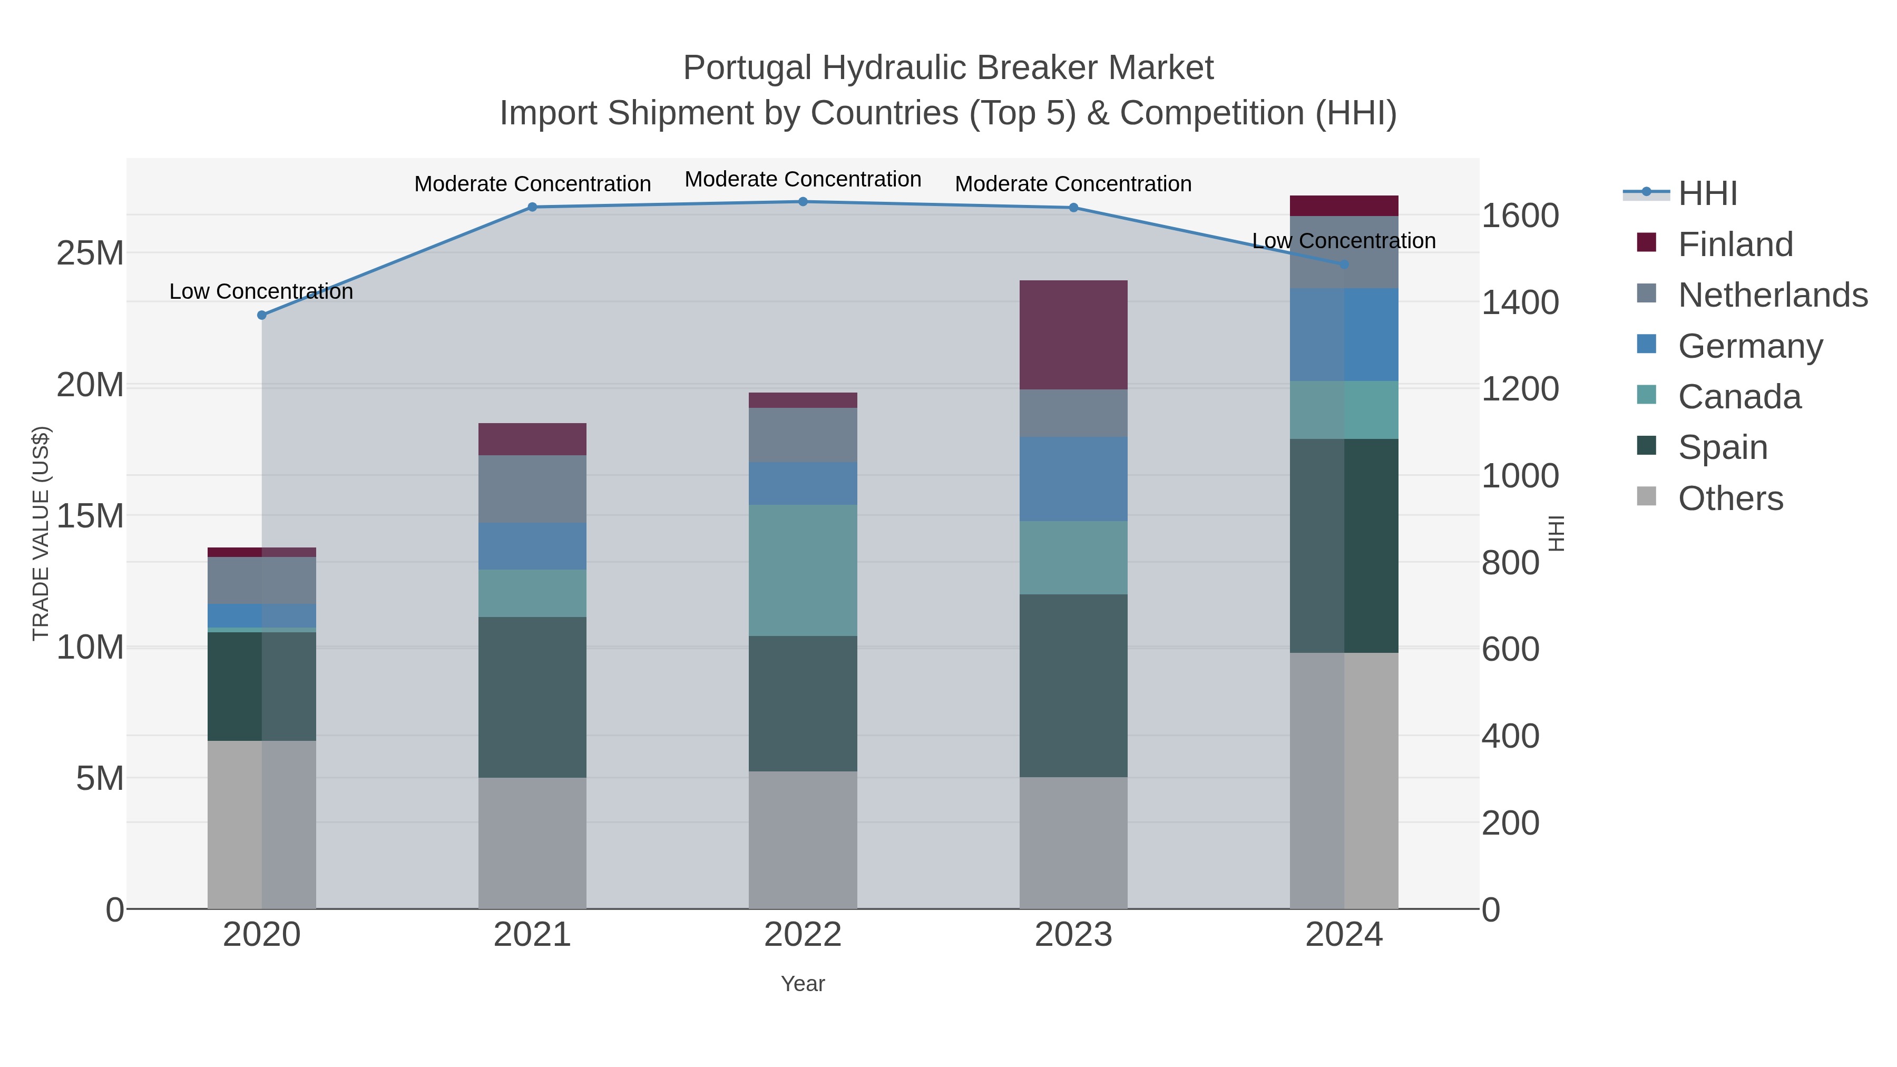
Task: Select the 2020 HHI data point
Action: coord(262,315)
